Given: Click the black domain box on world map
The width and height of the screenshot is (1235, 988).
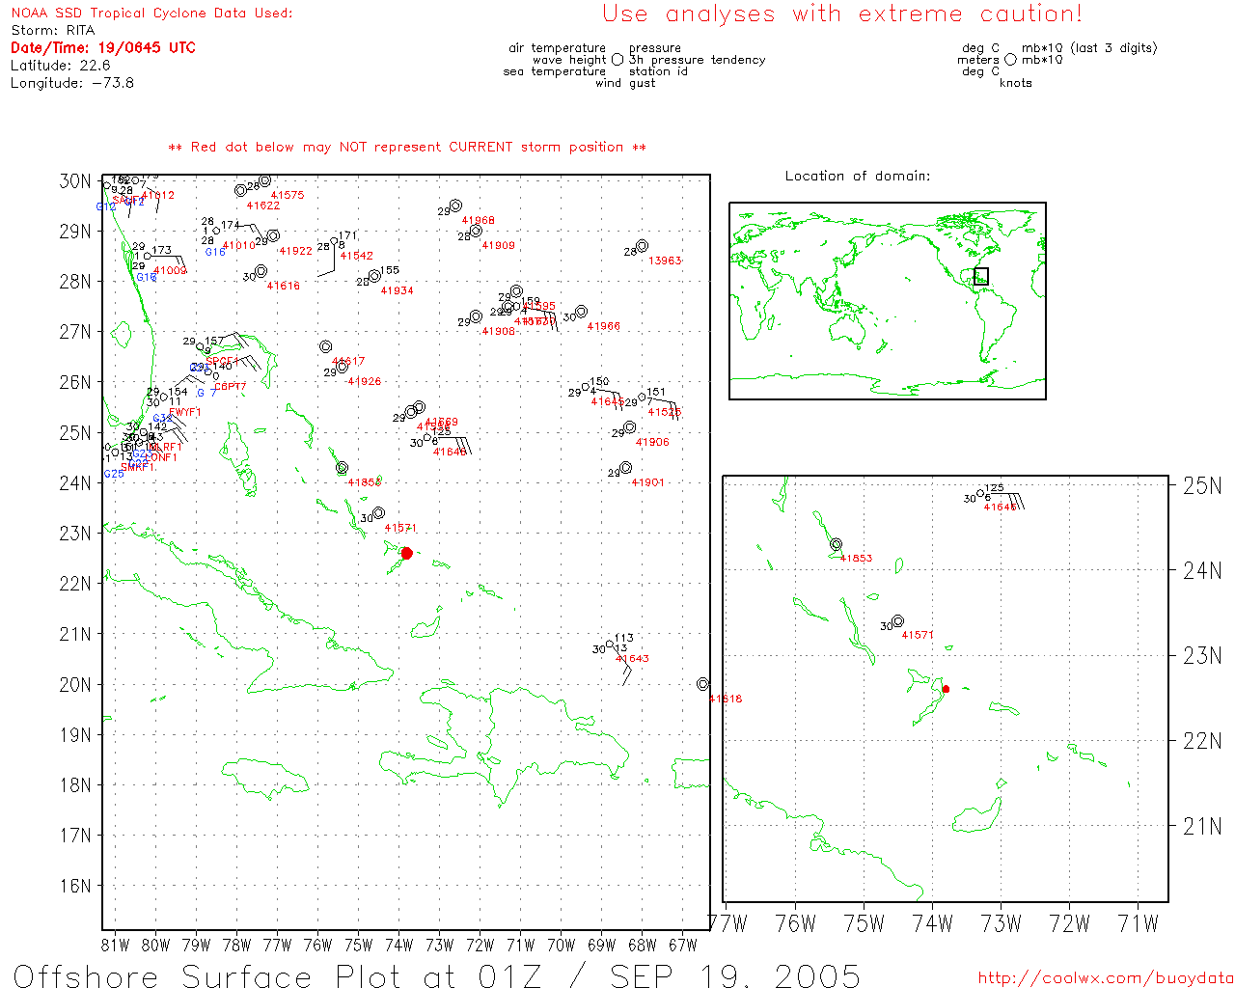Looking at the screenshot, I should coord(981,276).
